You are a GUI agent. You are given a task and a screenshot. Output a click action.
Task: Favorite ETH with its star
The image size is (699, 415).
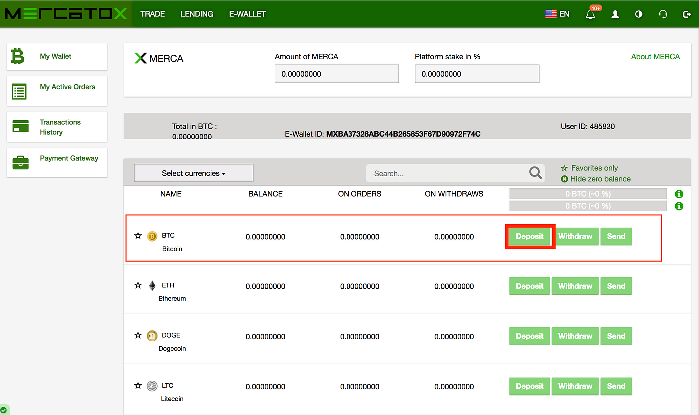coord(138,285)
